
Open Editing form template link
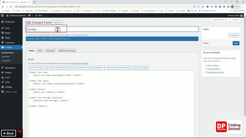point(80,64)
